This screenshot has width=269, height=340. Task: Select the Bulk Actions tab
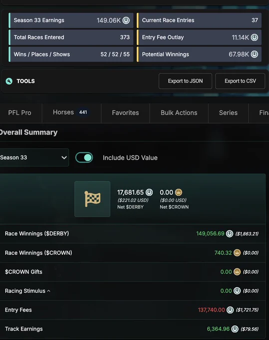(179, 113)
